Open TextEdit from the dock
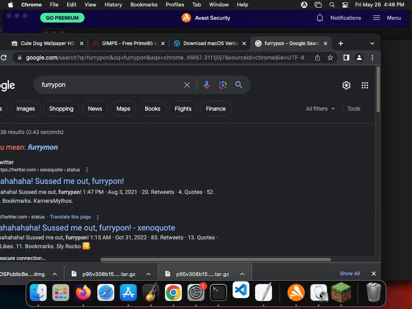The image size is (412, 309). click(x=264, y=292)
